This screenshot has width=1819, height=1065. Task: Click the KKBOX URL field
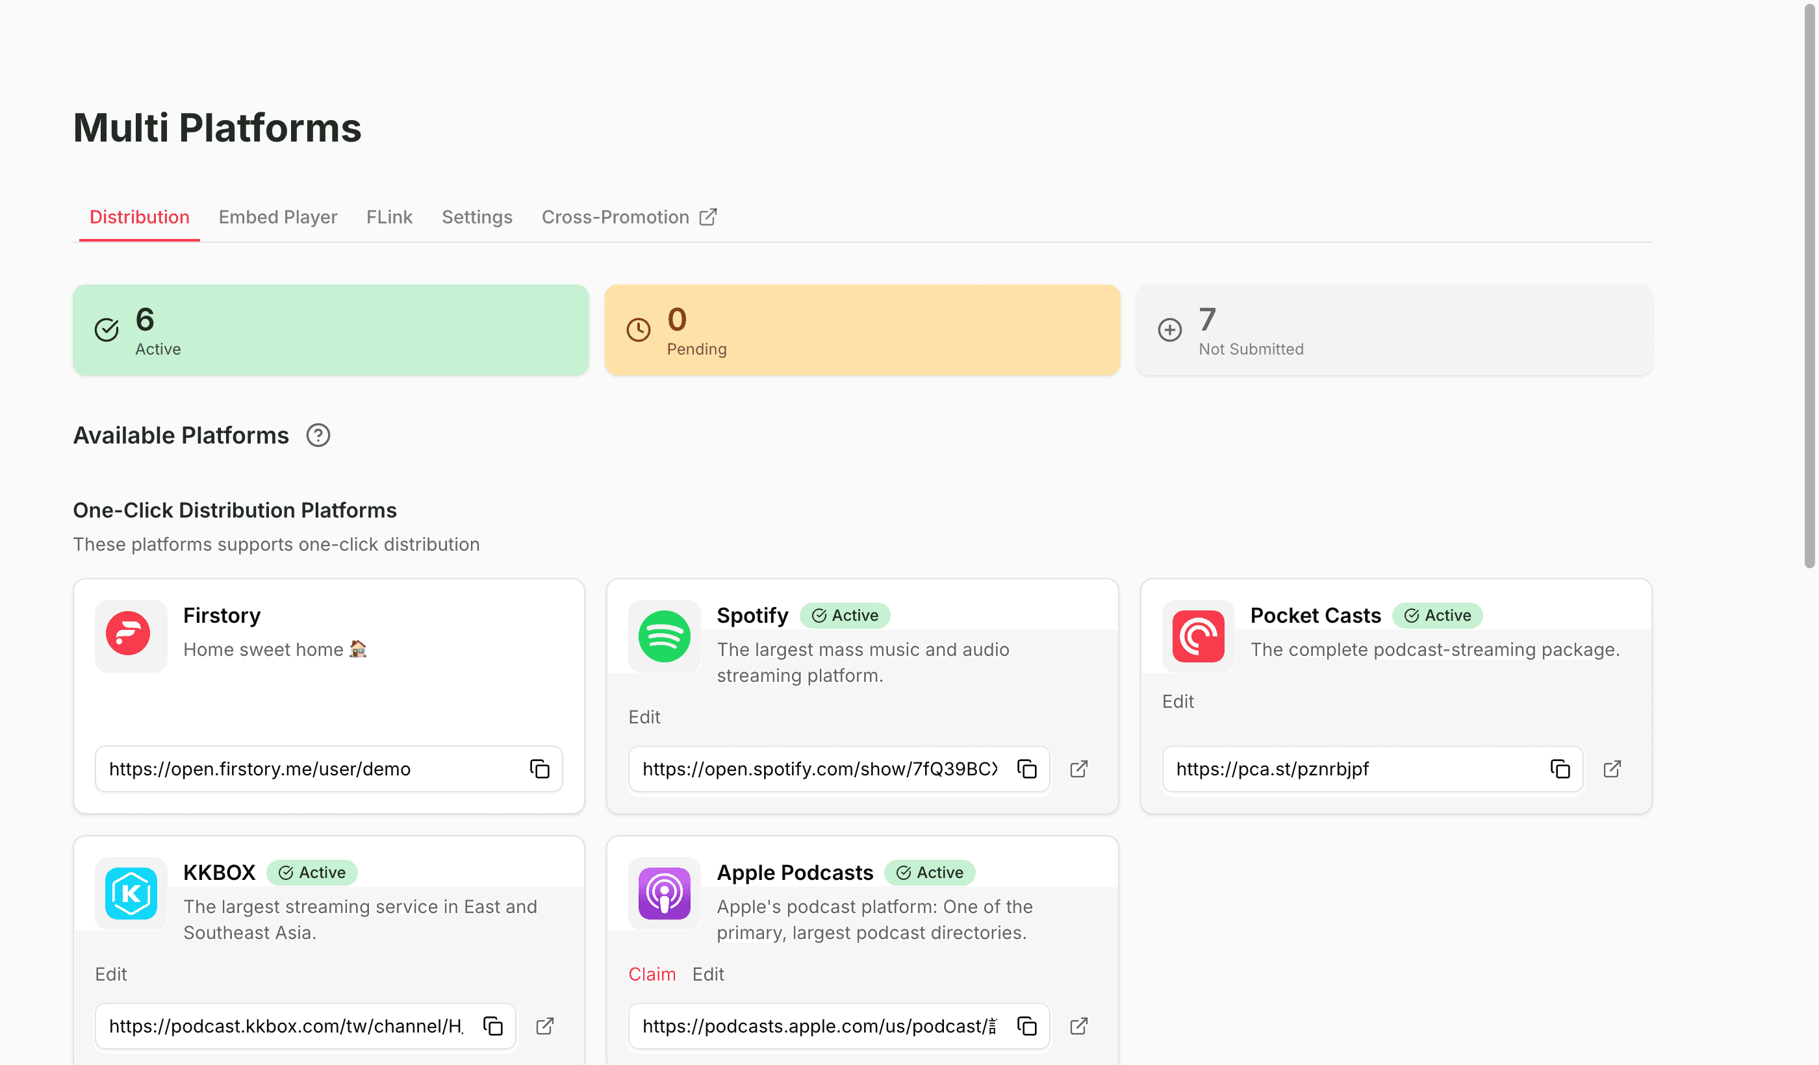tap(305, 1025)
